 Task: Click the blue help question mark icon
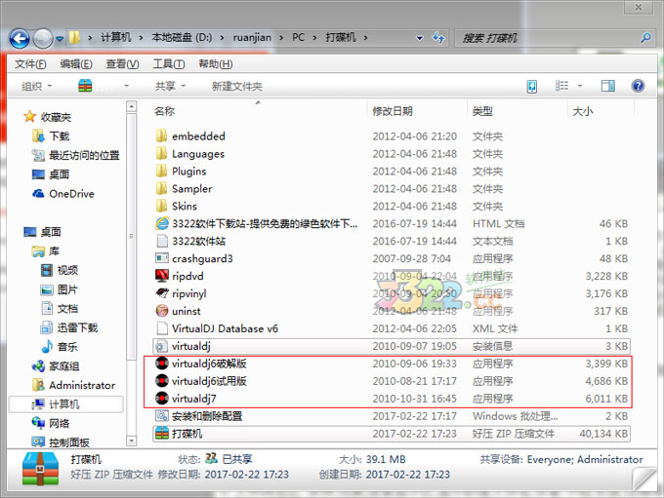click(x=638, y=86)
